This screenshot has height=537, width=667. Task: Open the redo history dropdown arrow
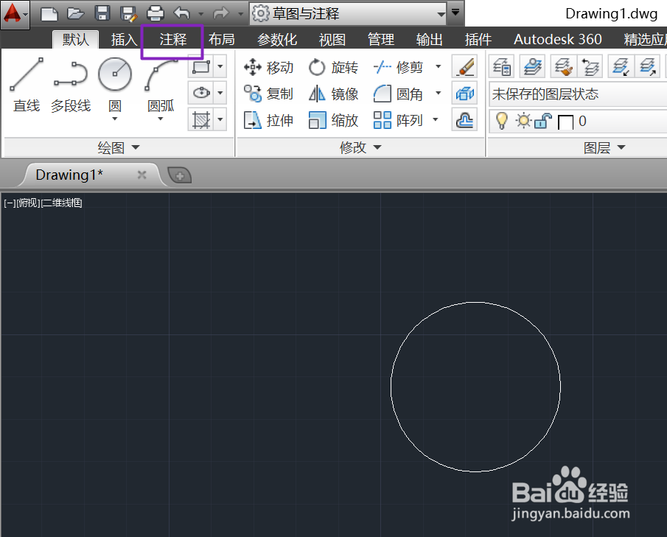coord(240,14)
